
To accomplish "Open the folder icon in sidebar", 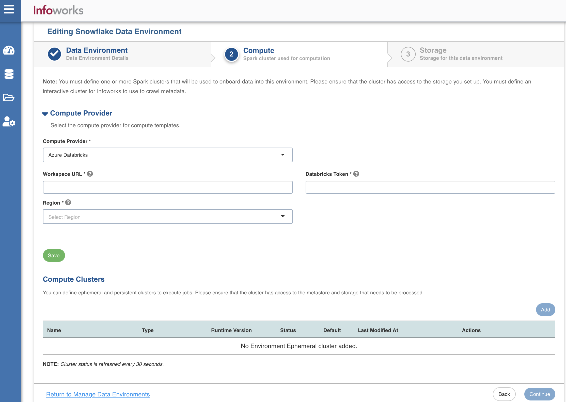I will coord(9,97).
